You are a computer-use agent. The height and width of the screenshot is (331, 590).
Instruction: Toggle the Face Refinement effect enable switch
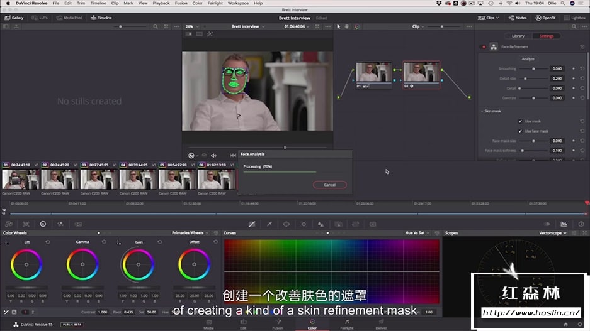coord(484,47)
